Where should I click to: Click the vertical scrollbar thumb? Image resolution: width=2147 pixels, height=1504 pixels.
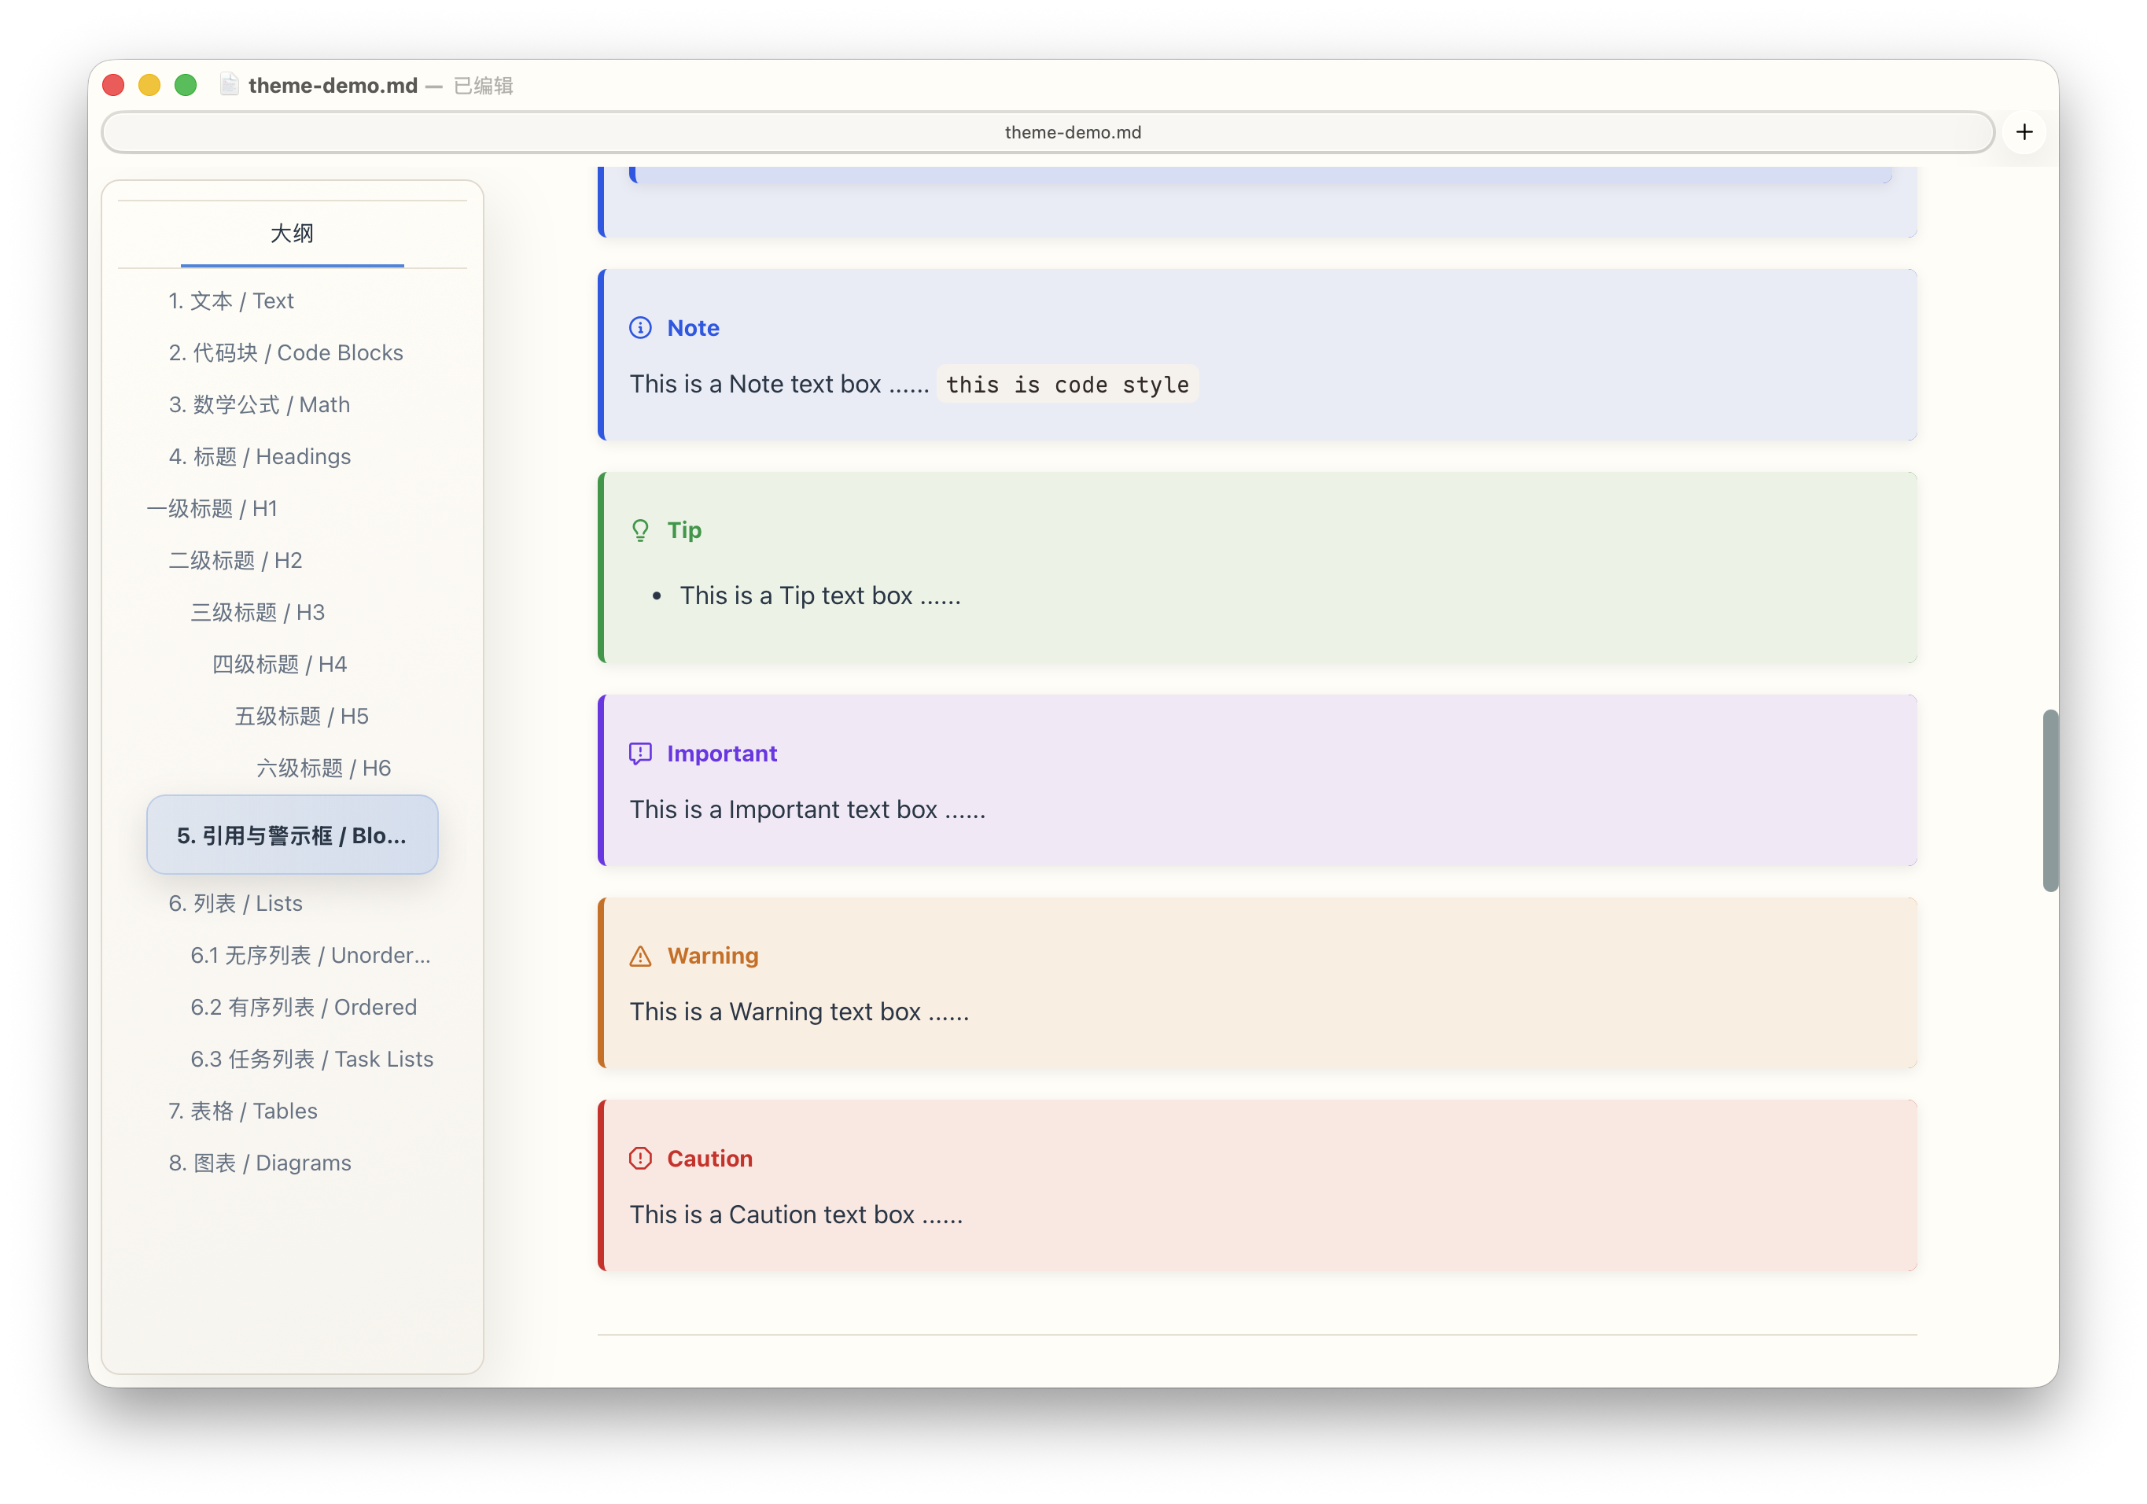2049,801
